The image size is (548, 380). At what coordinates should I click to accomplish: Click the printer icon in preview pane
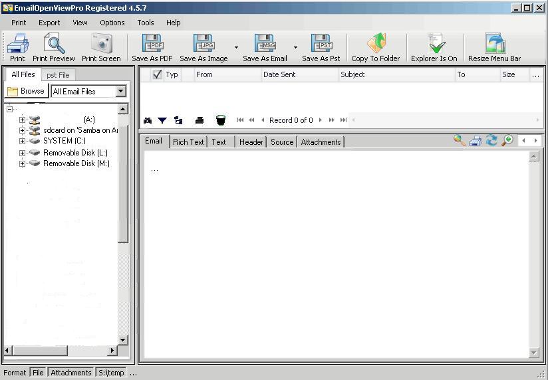pyautogui.click(x=476, y=141)
